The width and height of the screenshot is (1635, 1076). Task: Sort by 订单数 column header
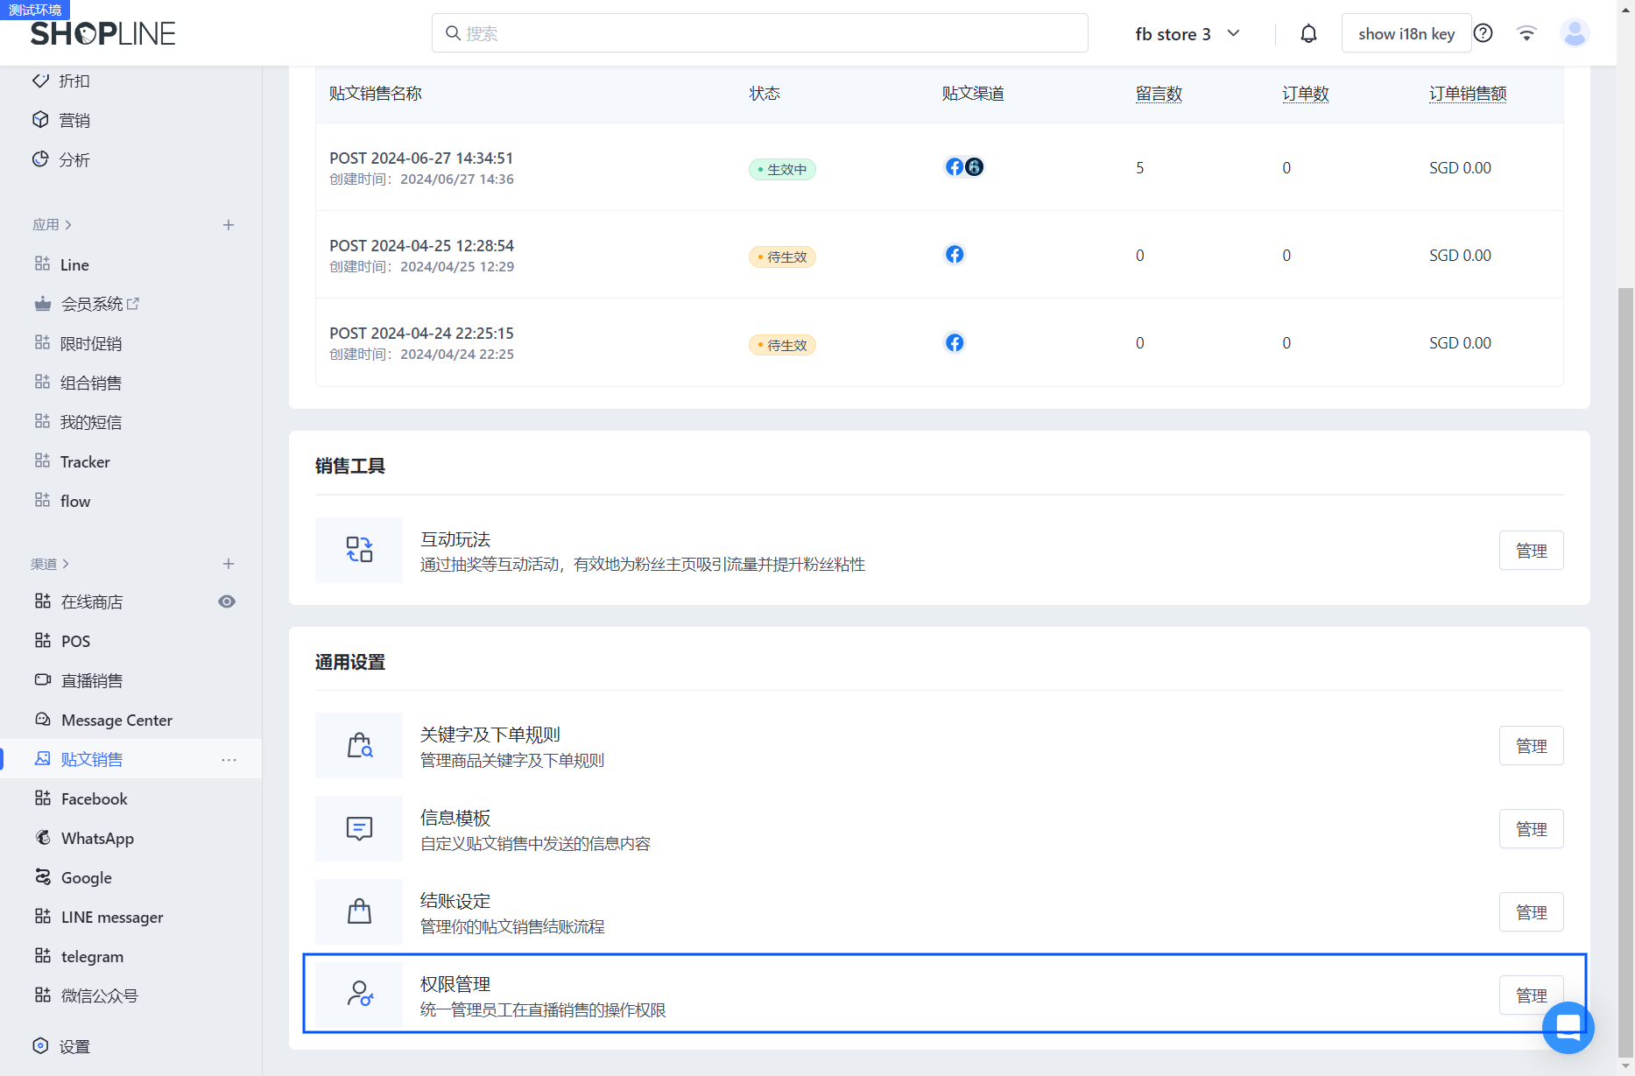(x=1305, y=94)
